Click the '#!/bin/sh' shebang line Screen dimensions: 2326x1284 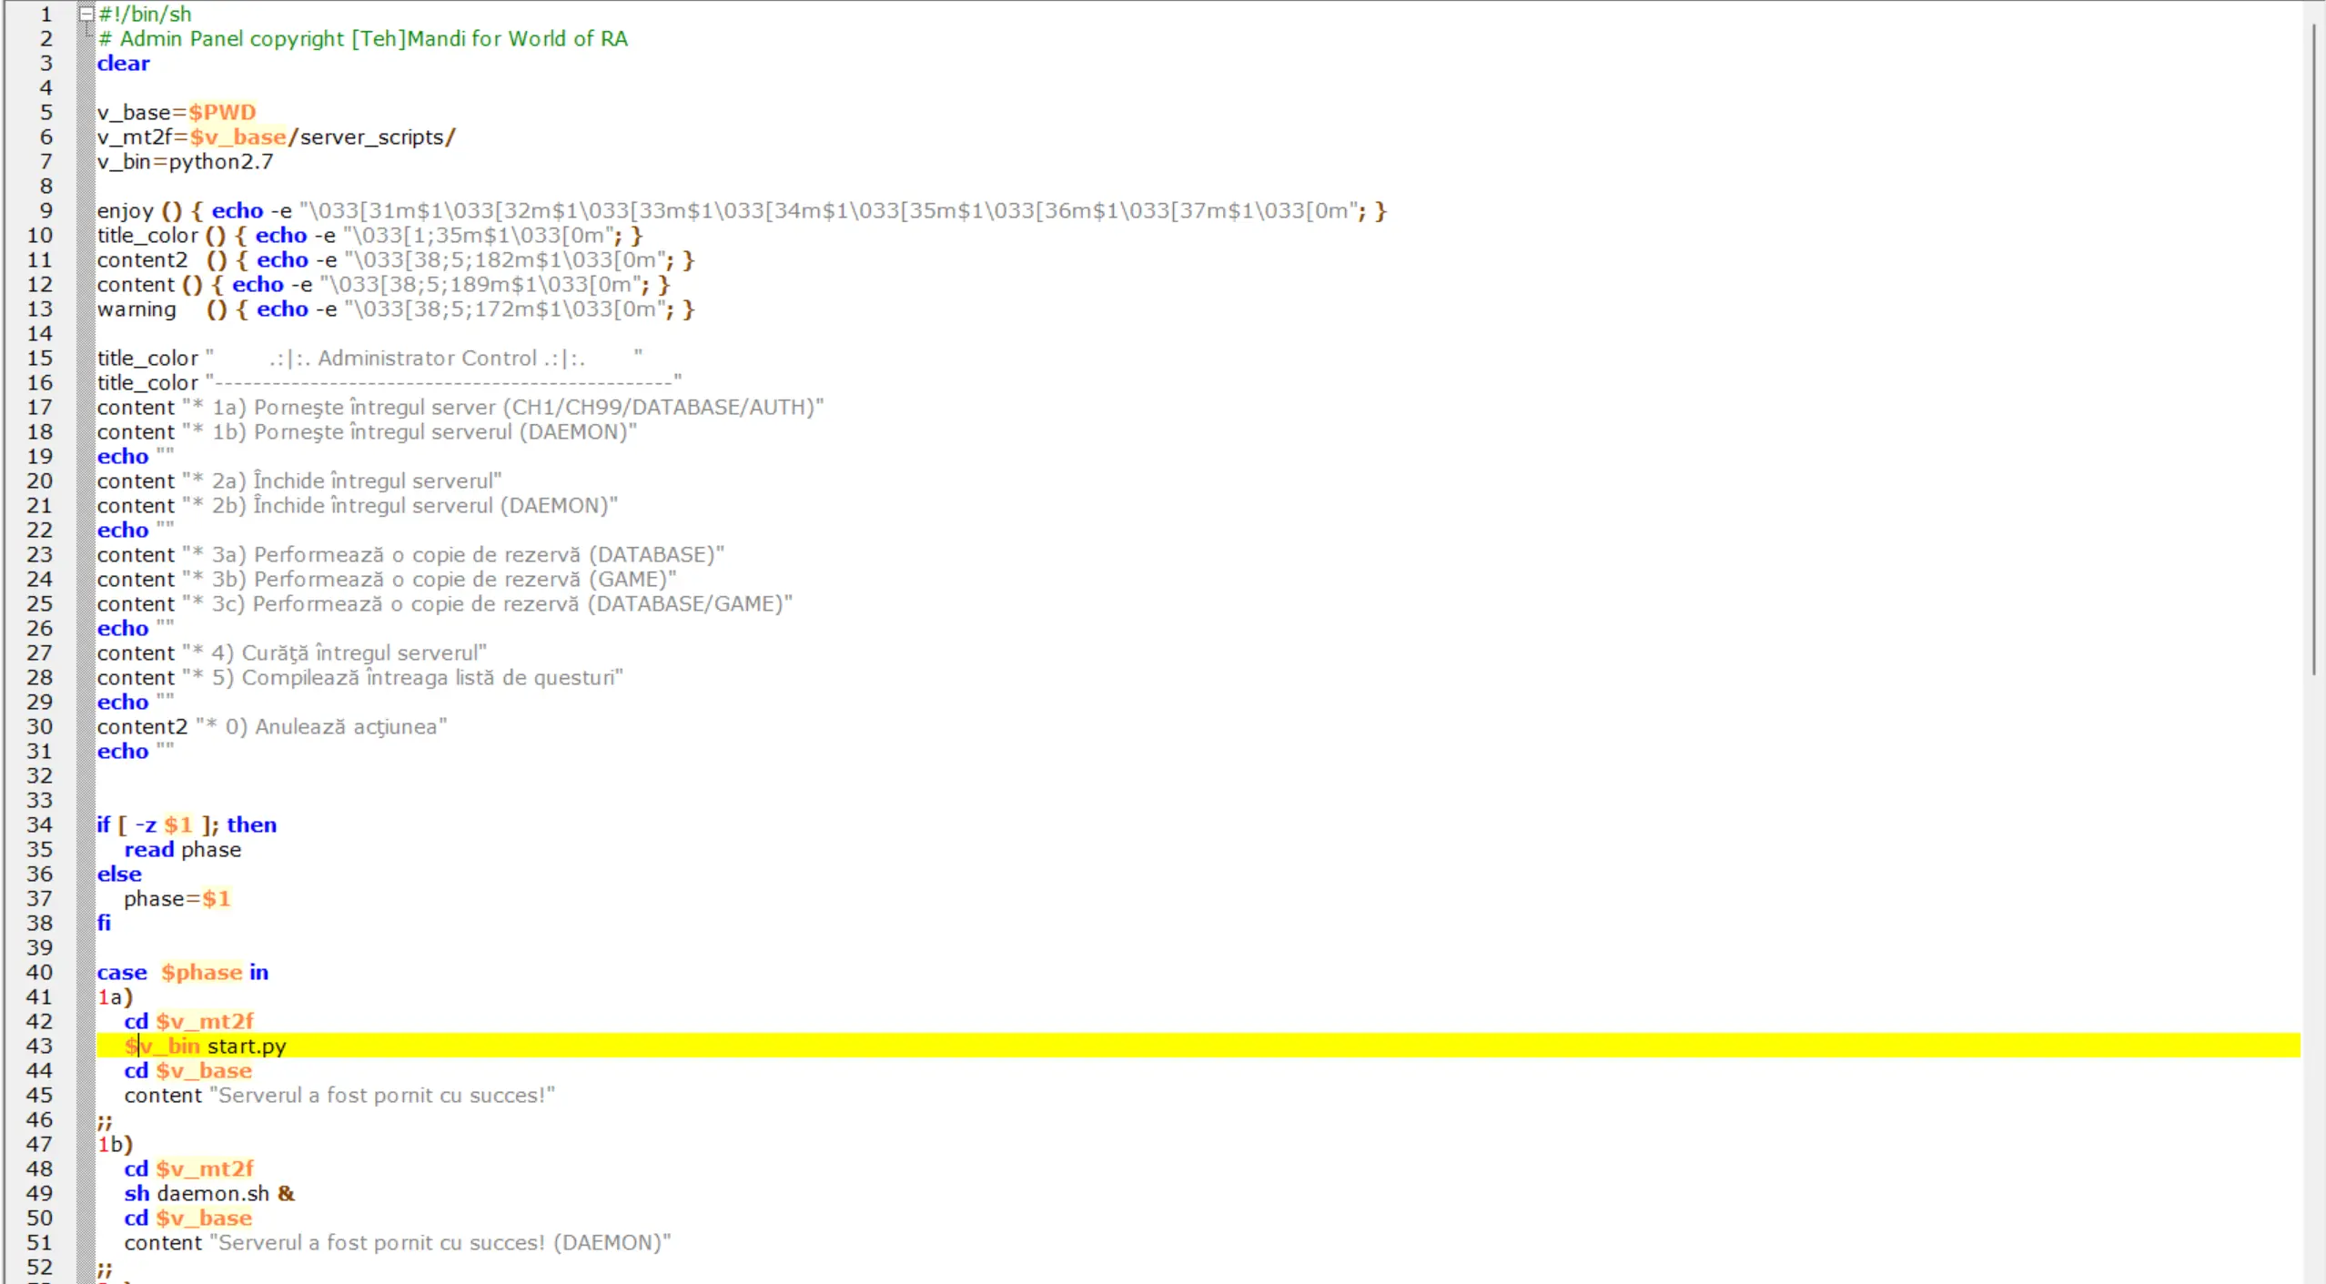click(x=145, y=14)
